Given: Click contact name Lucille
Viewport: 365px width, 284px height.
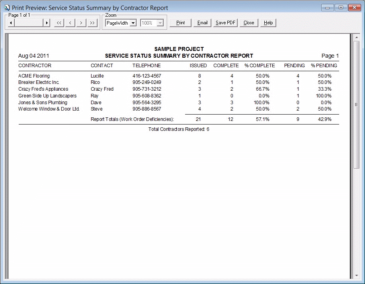Looking at the screenshot, I should point(97,76).
